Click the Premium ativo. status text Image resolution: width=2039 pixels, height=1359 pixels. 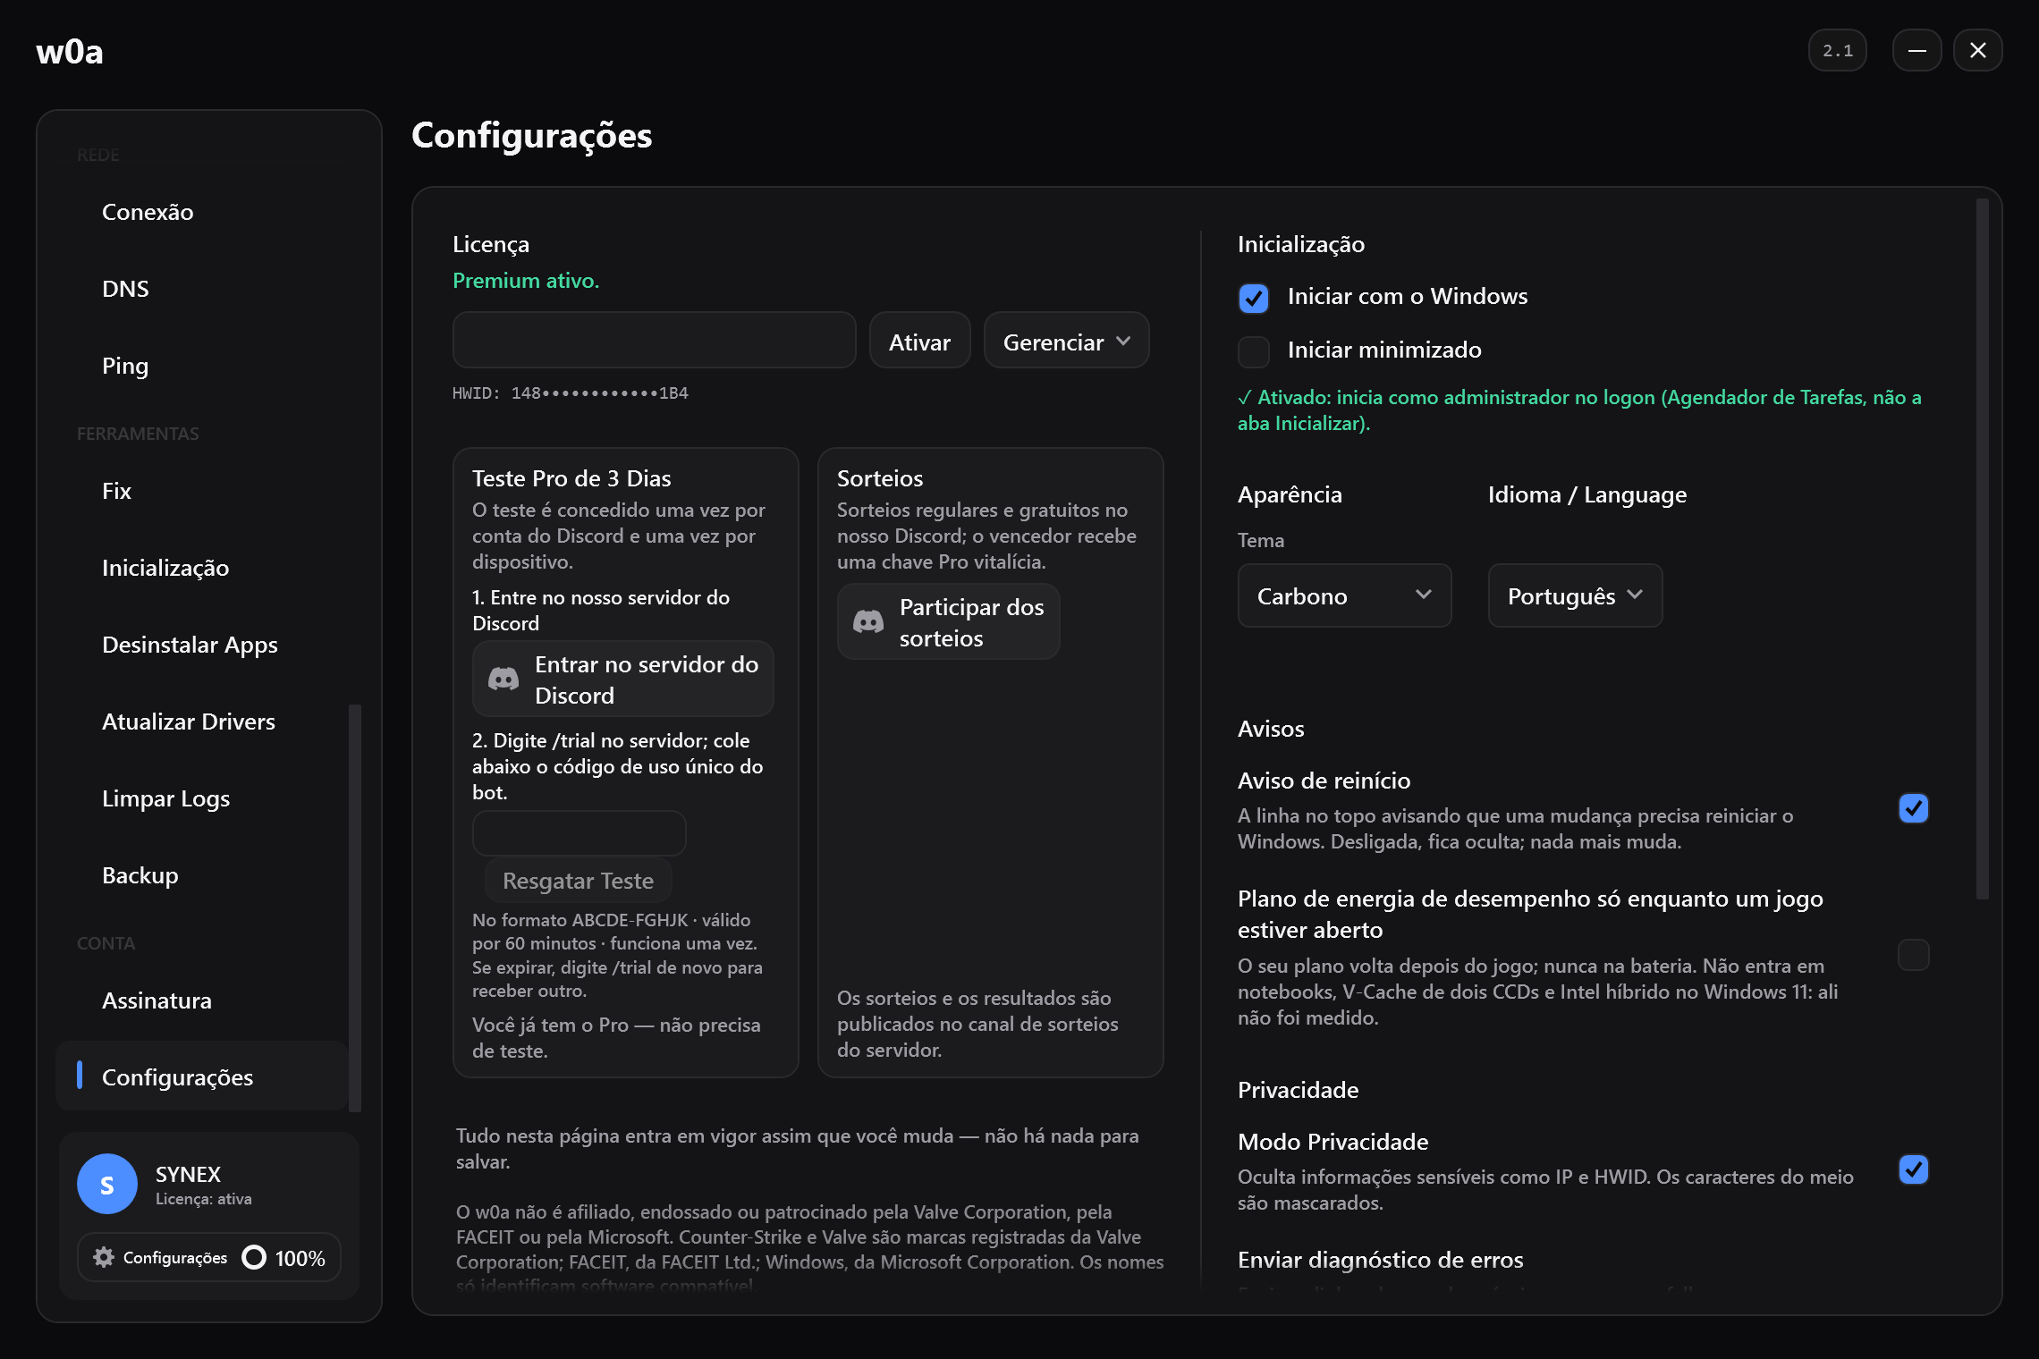(x=526, y=281)
